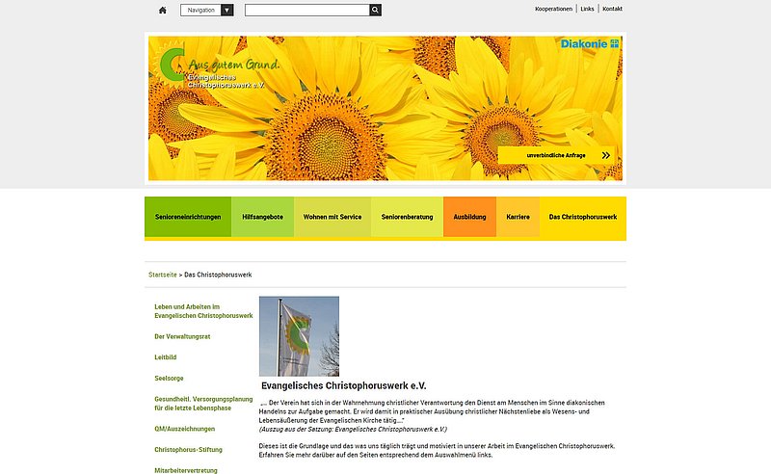Screen dimensions: 771x474
Task: Focus the search text field
Action: 307,10
